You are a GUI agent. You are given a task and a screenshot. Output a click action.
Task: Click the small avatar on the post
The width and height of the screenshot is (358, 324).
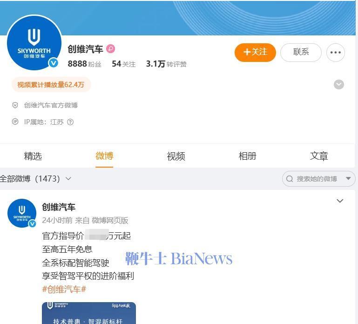(22, 213)
